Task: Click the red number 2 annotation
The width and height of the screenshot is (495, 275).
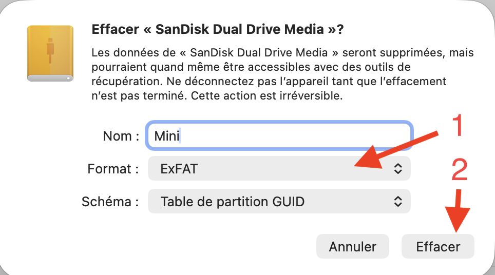Action: 460,170
